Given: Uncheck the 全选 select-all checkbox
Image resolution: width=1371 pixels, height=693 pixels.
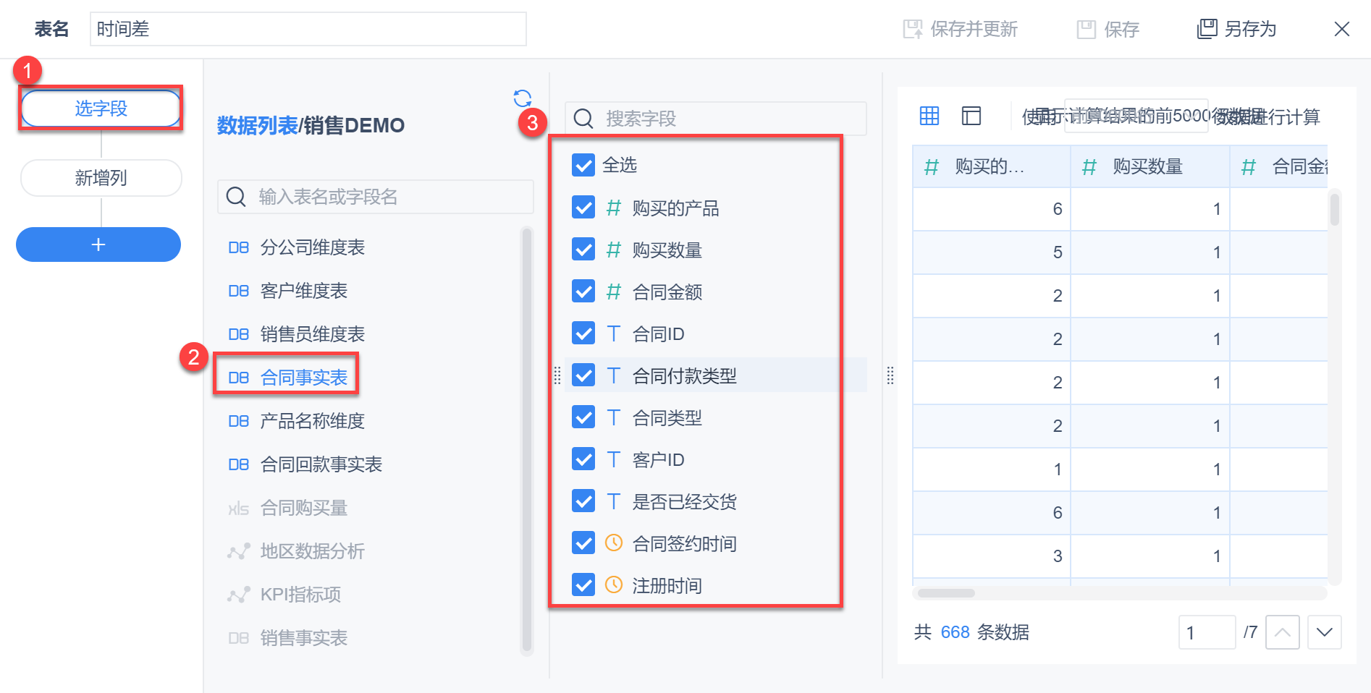Looking at the screenshot, I should [x=583, y=166].
